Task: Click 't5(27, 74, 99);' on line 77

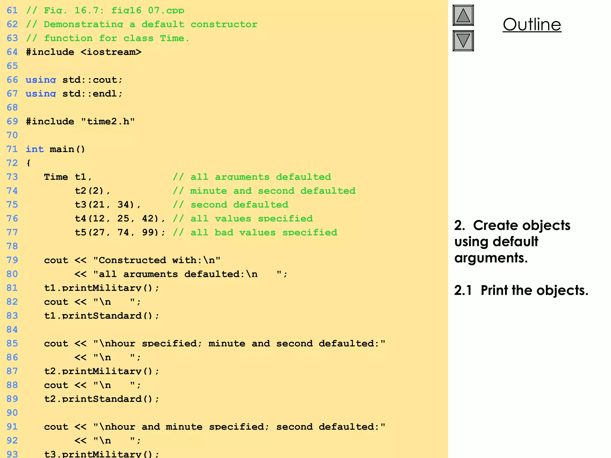Action: click(x=120, y=232)
